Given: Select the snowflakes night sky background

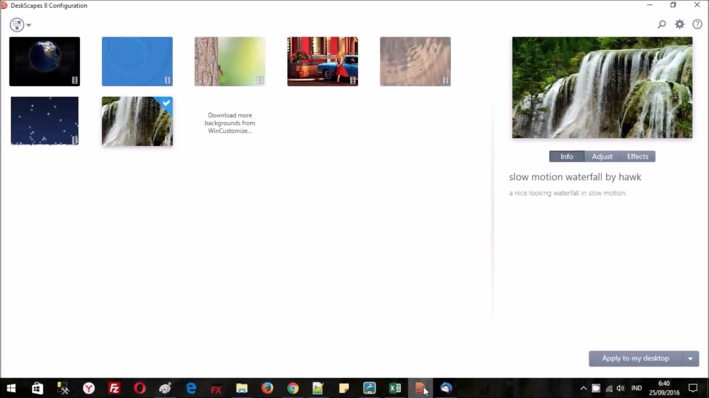Looking at the screenshot, I should click(44, 121).
